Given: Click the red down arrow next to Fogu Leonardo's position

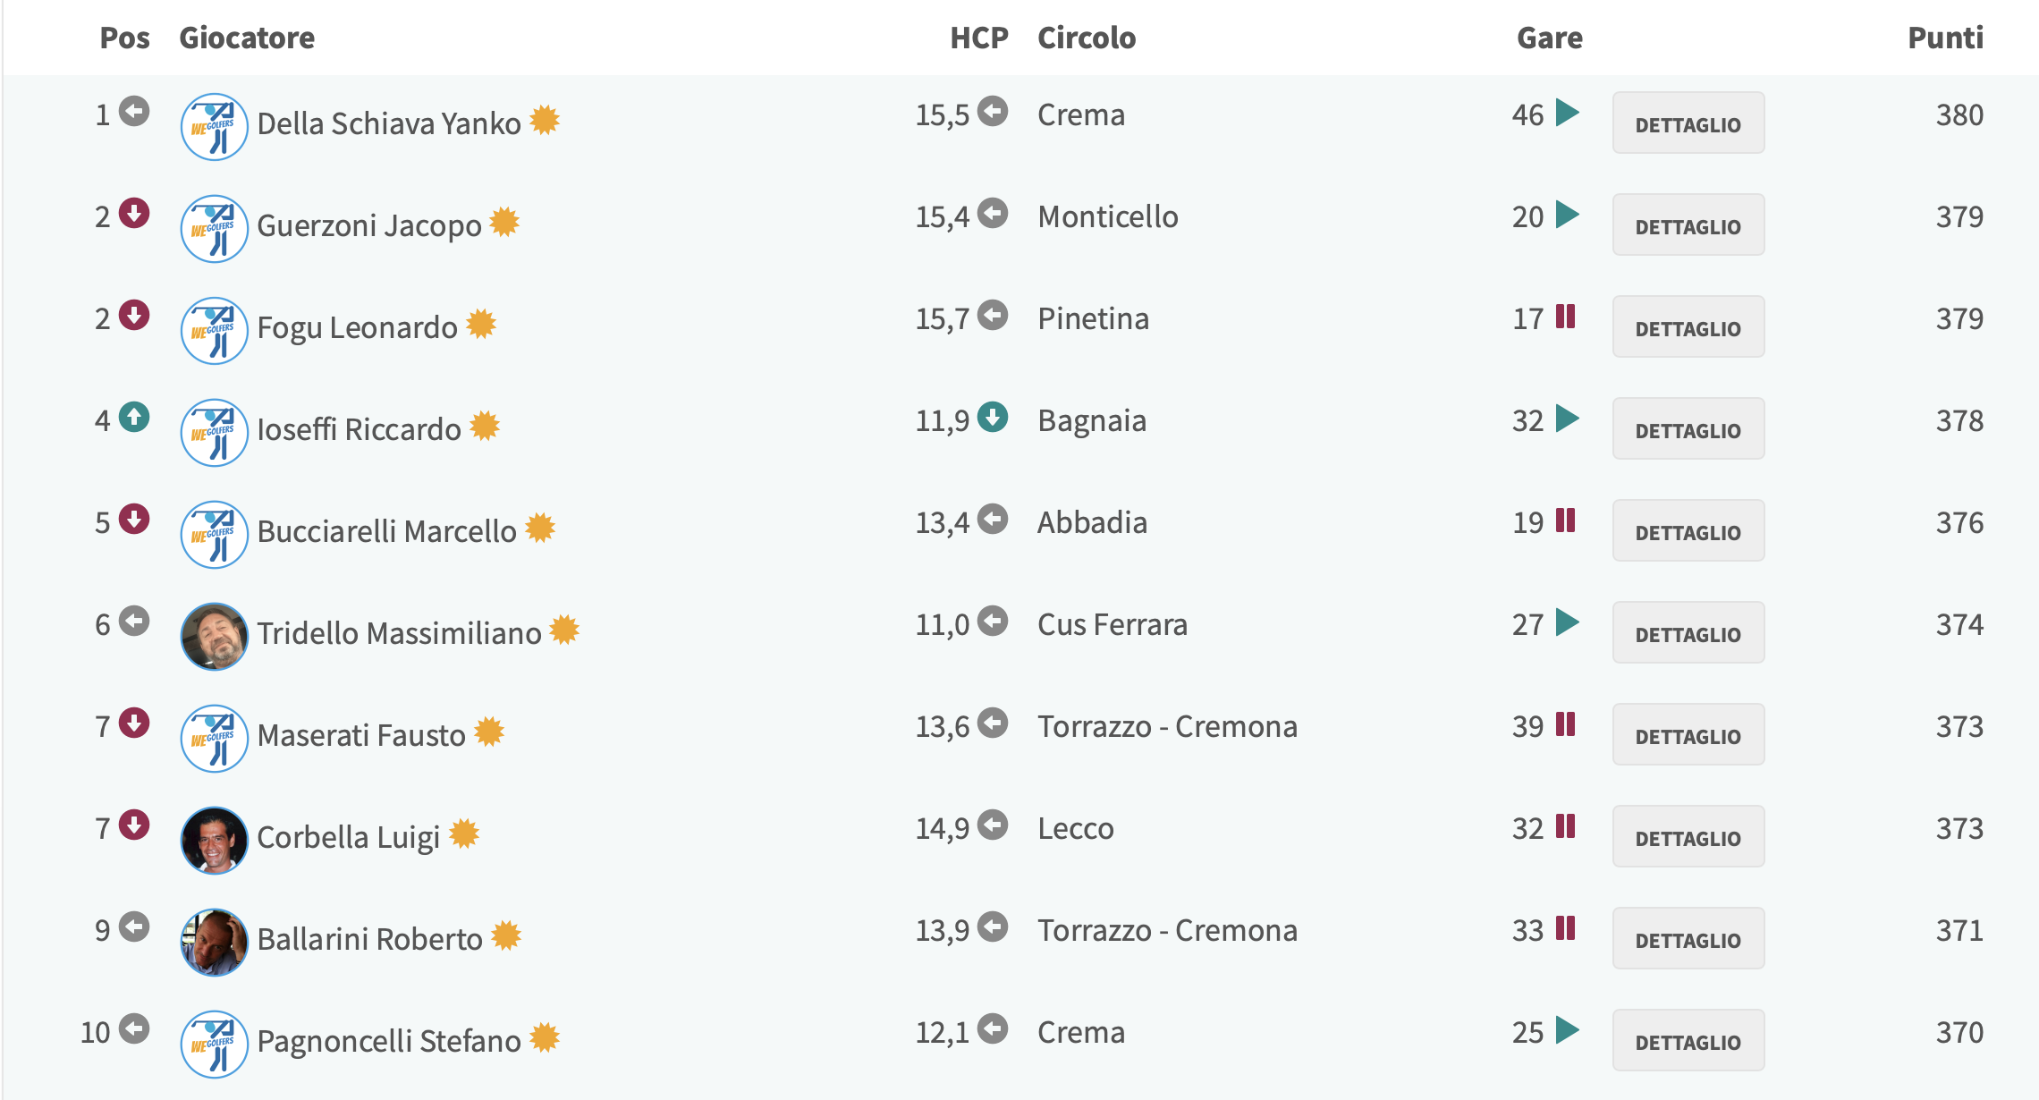Looking at the screenshot, I should tap(134, 315).
